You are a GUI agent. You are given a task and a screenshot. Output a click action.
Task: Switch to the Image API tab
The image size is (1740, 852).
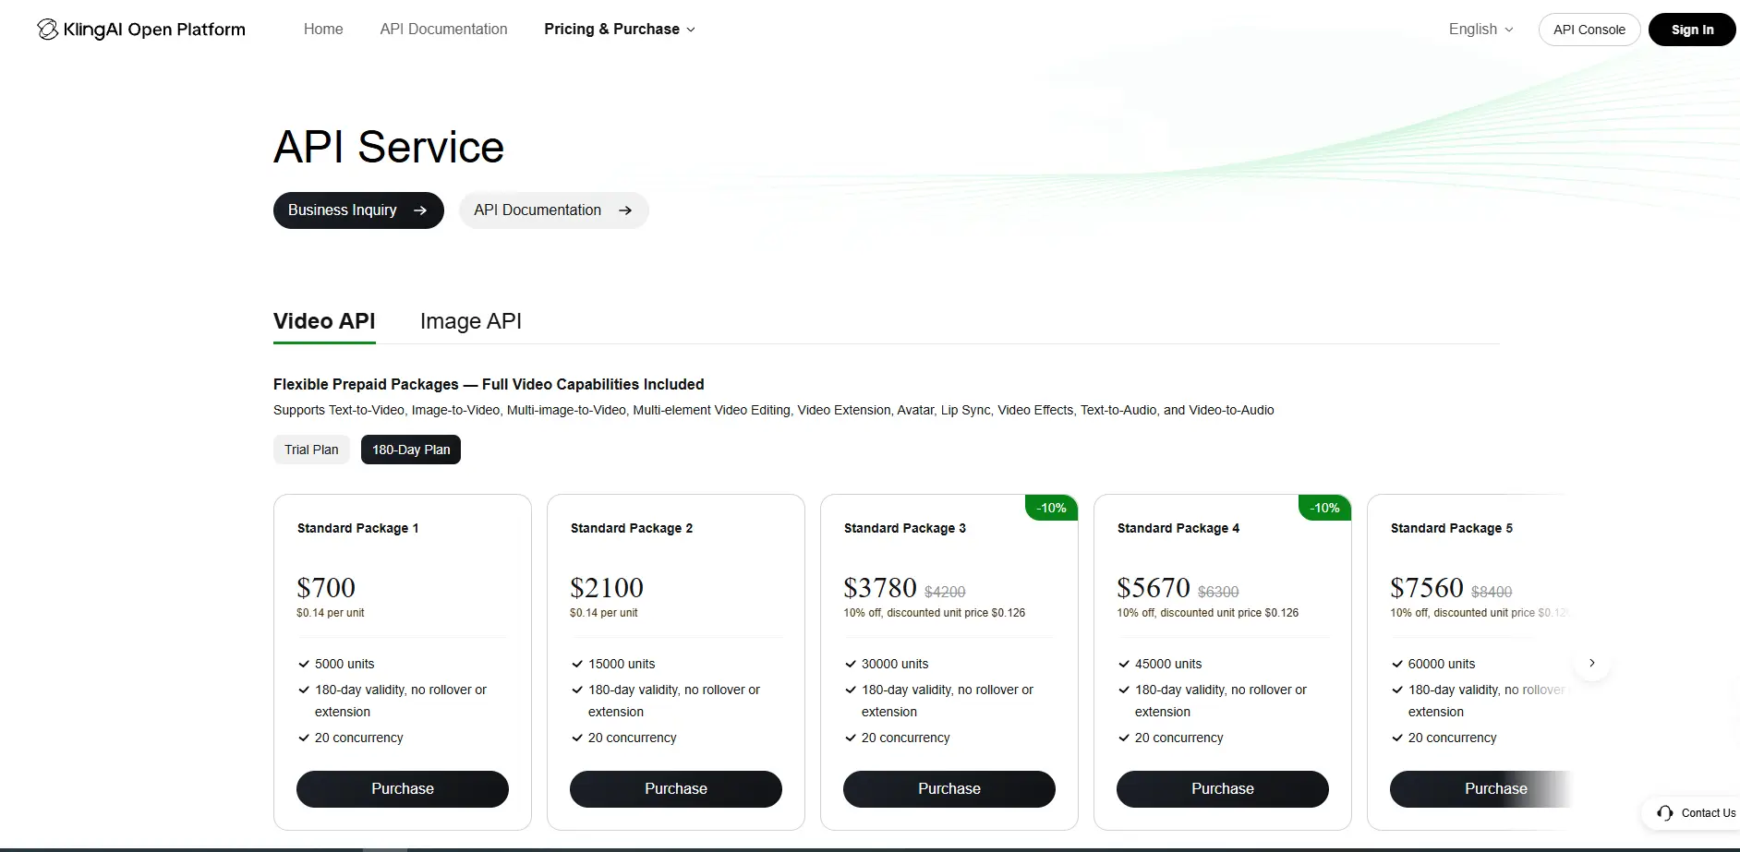pos(471,321)
